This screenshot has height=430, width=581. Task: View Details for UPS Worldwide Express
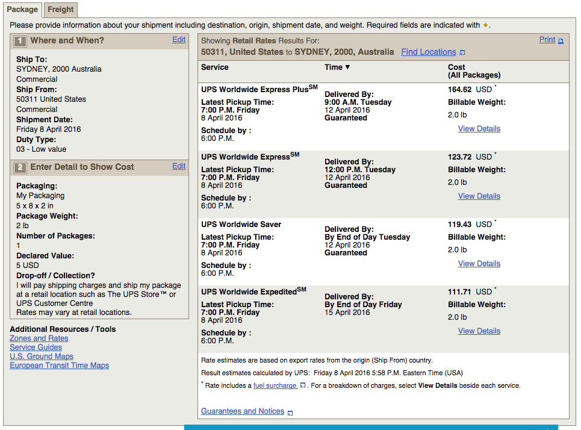479,196
